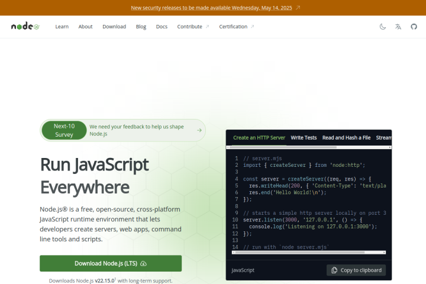Open the Learn menu item
426x284 pixels.
(x=62, y=27)
